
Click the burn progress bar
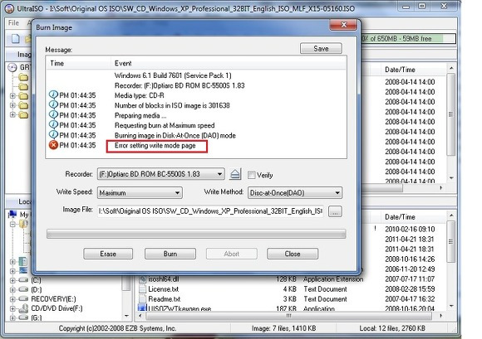[x=196, y=234]
